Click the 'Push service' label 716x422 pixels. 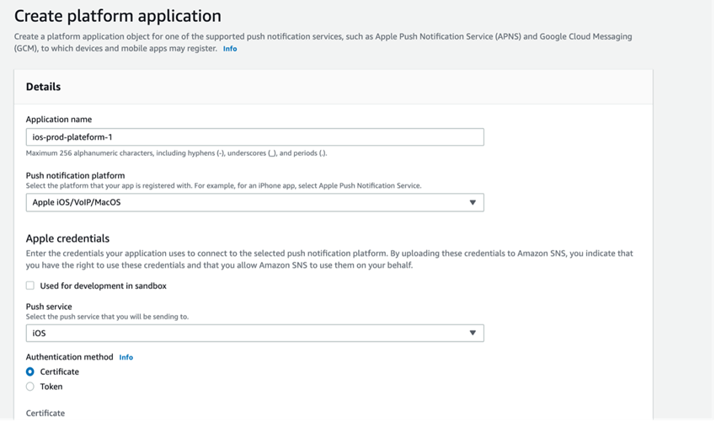[49, 307]
